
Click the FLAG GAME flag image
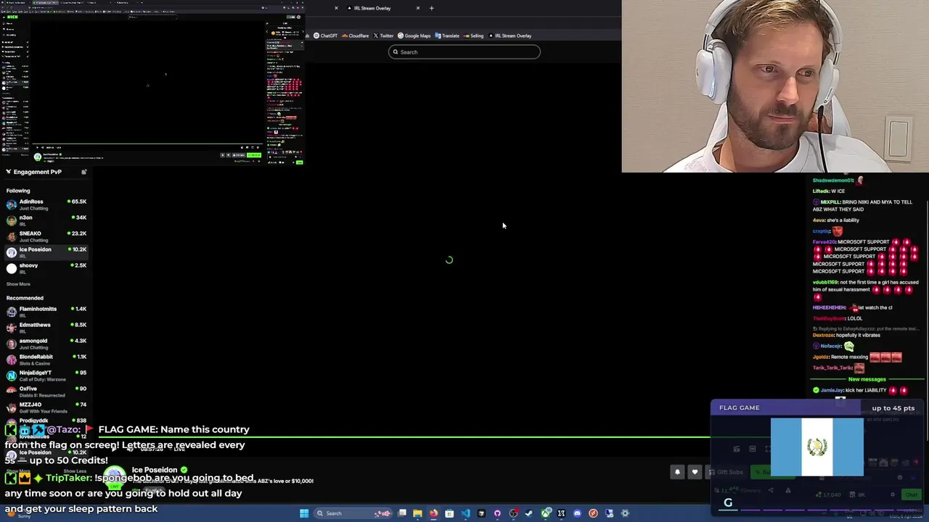click(x=817, y=447)
